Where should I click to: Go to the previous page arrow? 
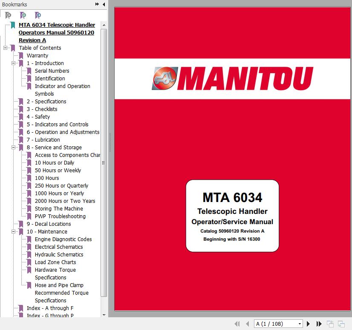click(x=248, y=324)
